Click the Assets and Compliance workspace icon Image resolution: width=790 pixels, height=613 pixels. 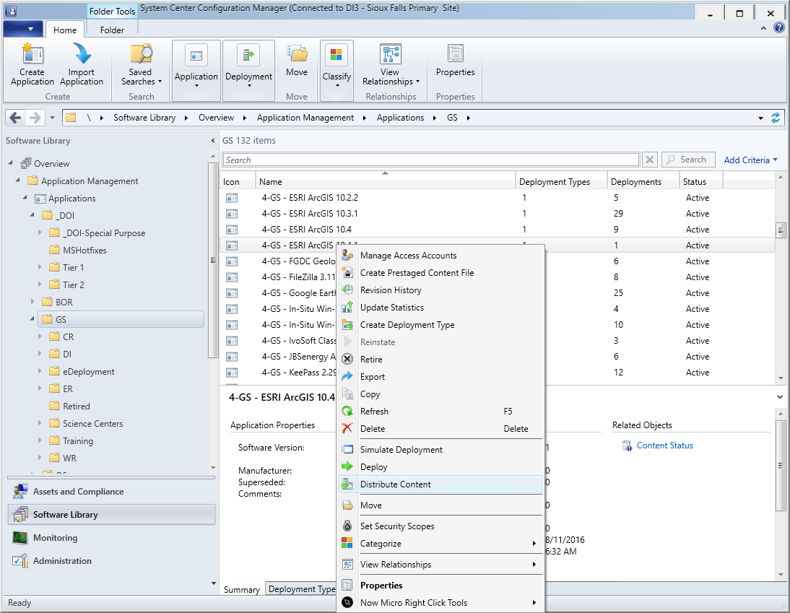pyautogui.click(x=21, y=492)
